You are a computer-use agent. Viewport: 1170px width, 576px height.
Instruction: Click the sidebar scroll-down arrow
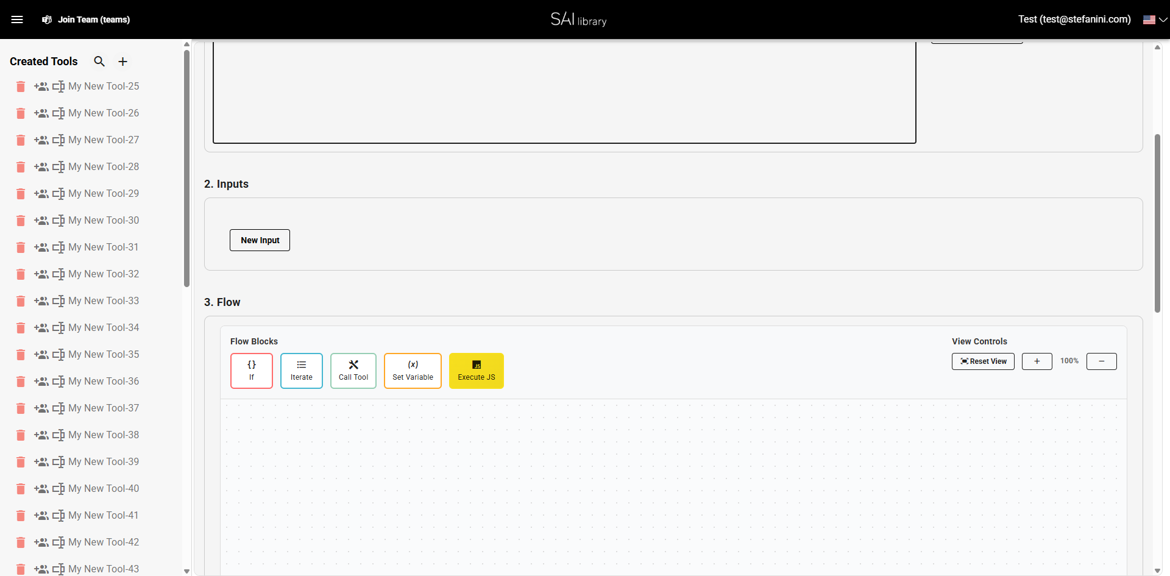click(187, 571)
